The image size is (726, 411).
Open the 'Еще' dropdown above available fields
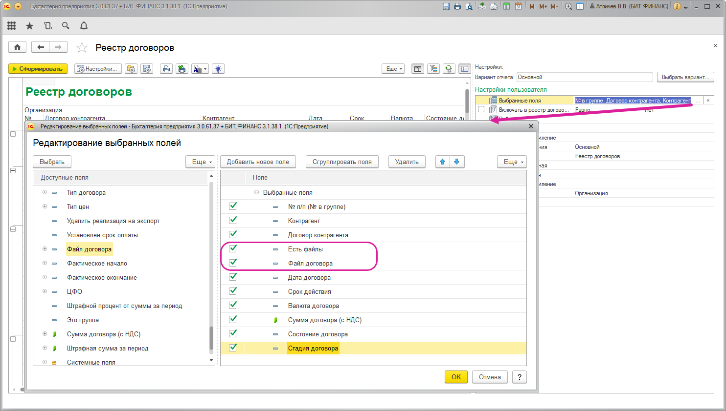(x=201, y=162)
